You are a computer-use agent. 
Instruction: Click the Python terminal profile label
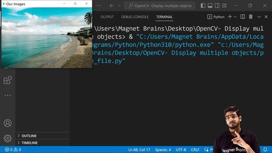(216, 17)
